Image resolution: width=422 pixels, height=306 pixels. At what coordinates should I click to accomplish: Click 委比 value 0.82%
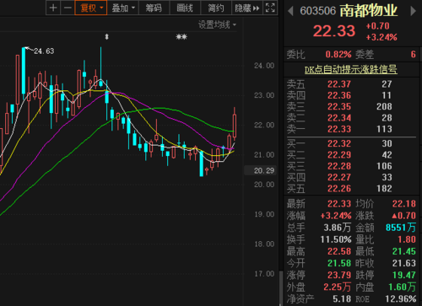(x=338, y=54)
